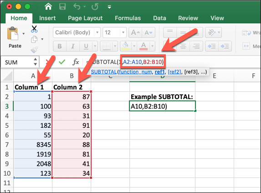Click the Wrap Text button
Viewport: 261px width, 193px height.
pyautogui.click(x=251, y=33)
